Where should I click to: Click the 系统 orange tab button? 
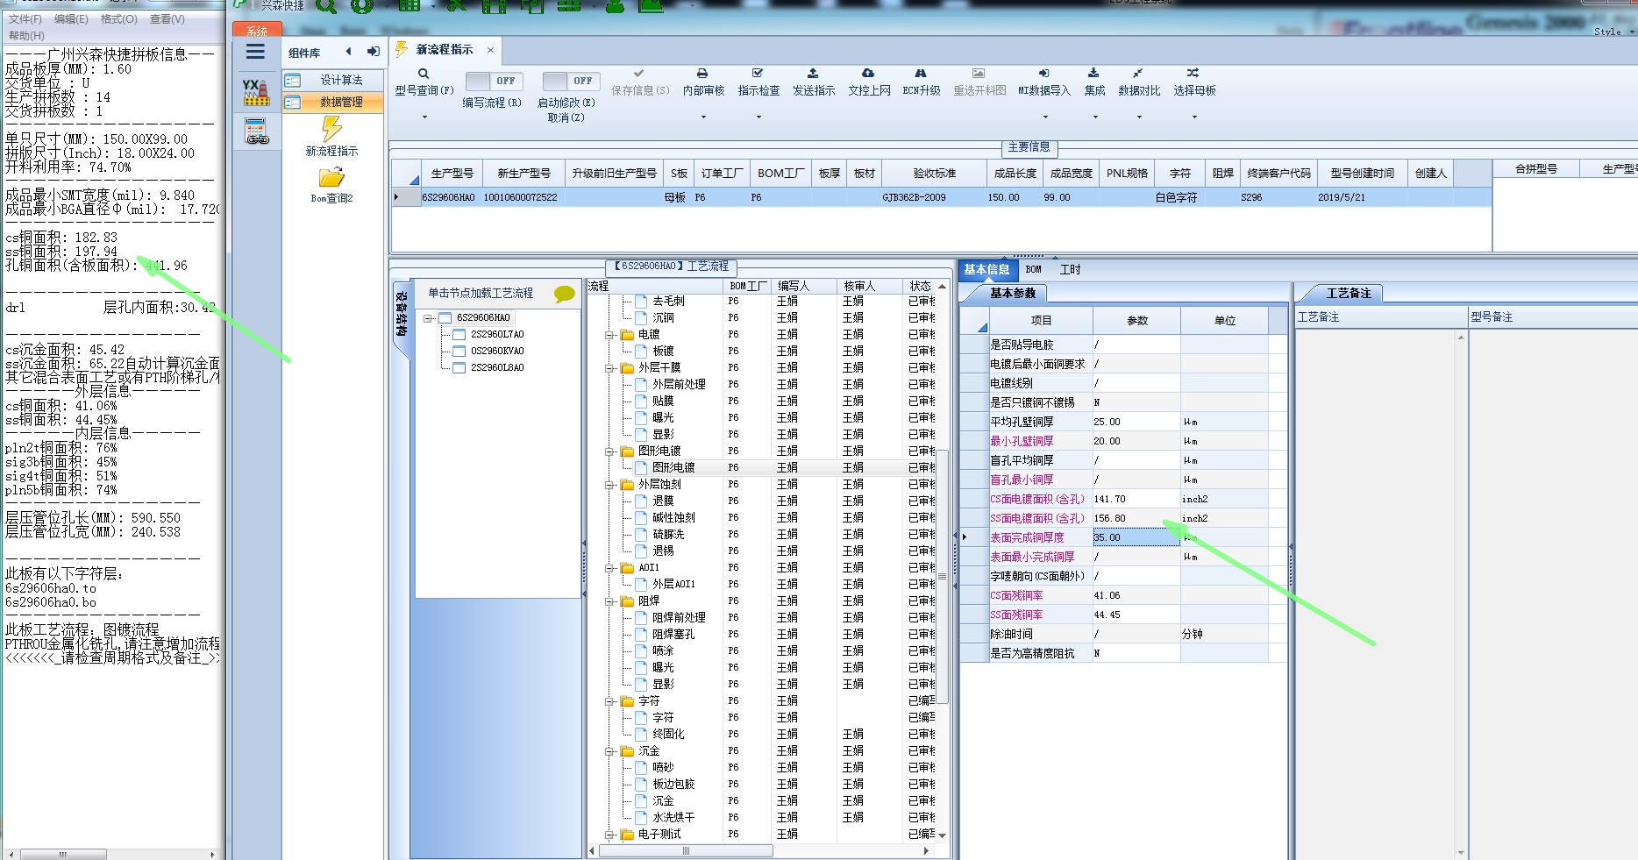[257, 30]
